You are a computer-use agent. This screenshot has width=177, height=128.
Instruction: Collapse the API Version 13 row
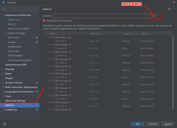49,88
